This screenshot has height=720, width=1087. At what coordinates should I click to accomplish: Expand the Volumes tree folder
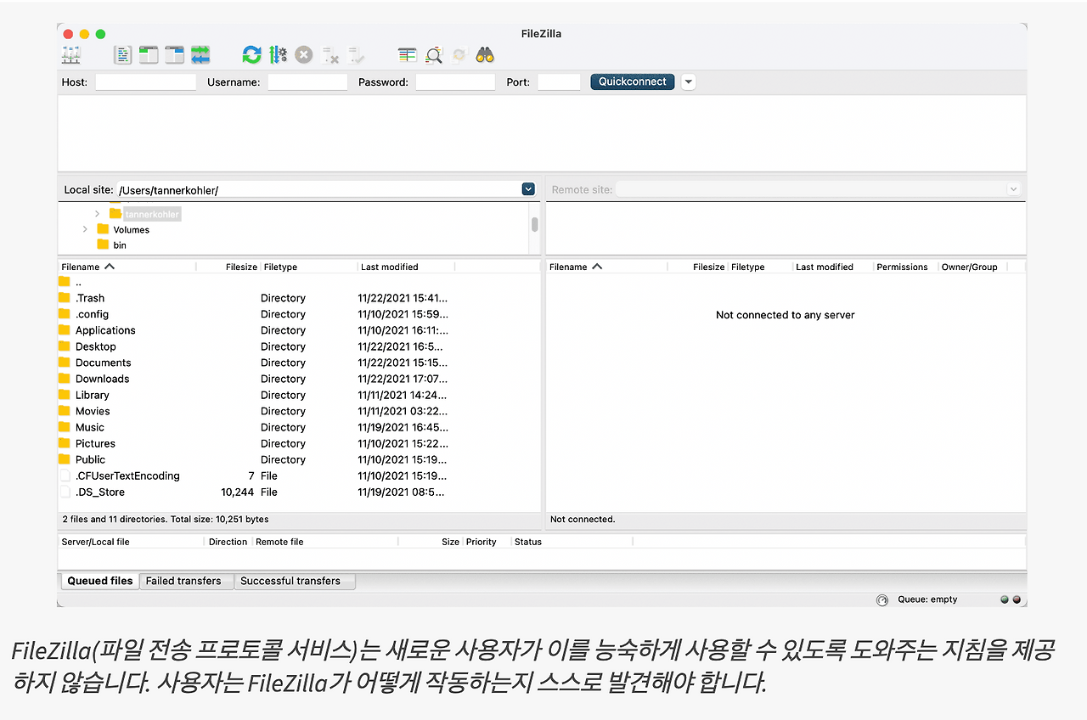tap(85, 229)
